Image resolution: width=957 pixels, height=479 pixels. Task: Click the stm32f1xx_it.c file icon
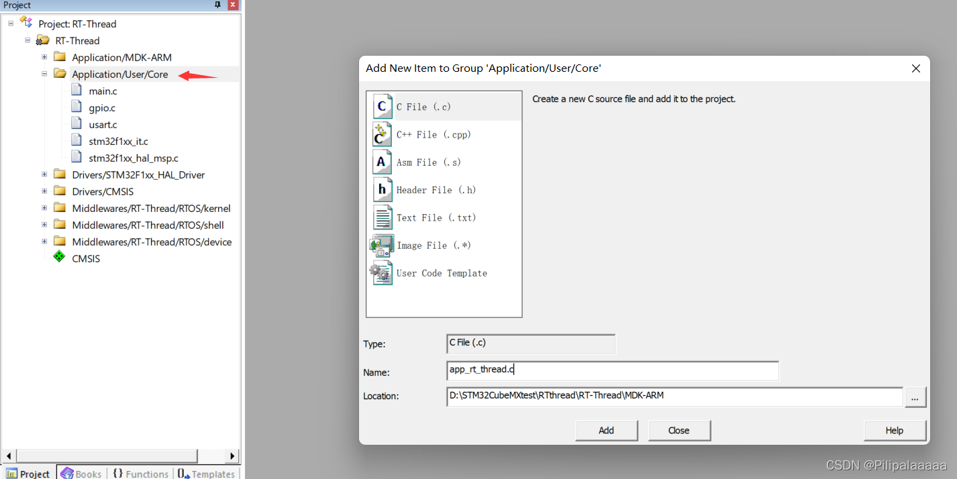(77, 141)
